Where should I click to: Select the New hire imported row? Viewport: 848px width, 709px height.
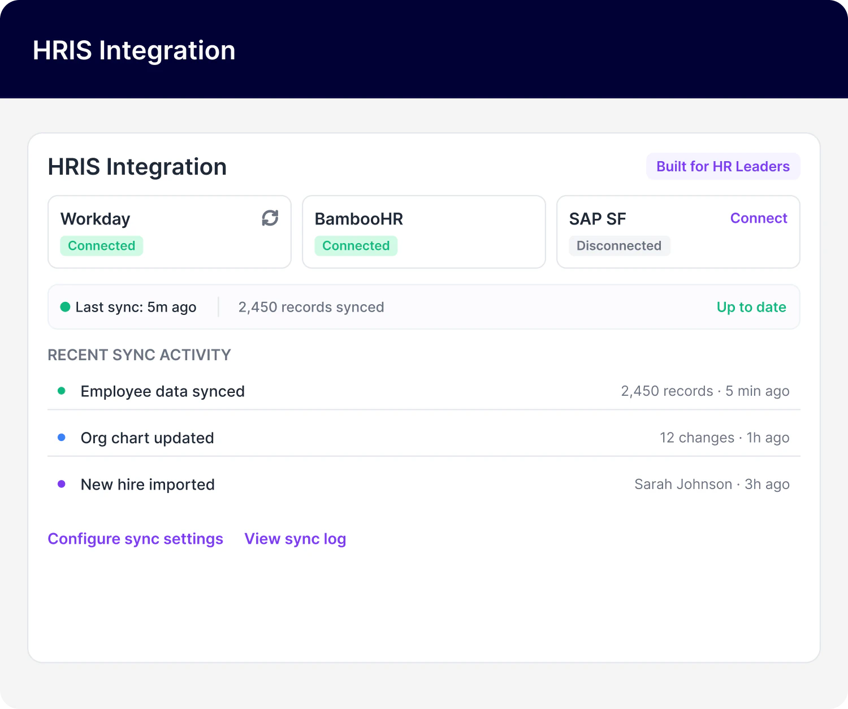[x=424, y=485]
